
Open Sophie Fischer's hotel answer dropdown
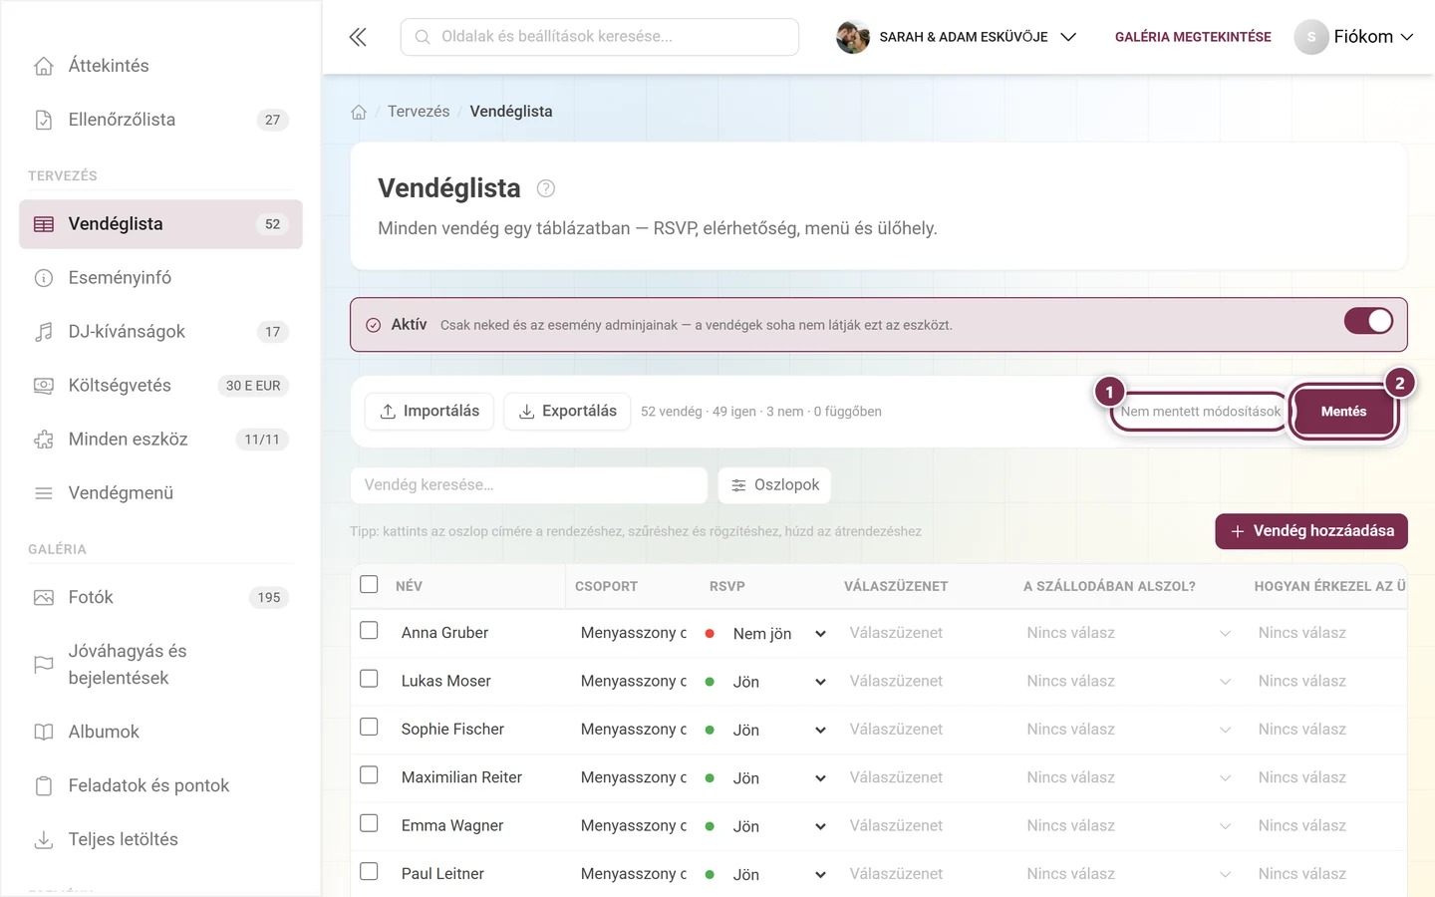click(1128, 730)
